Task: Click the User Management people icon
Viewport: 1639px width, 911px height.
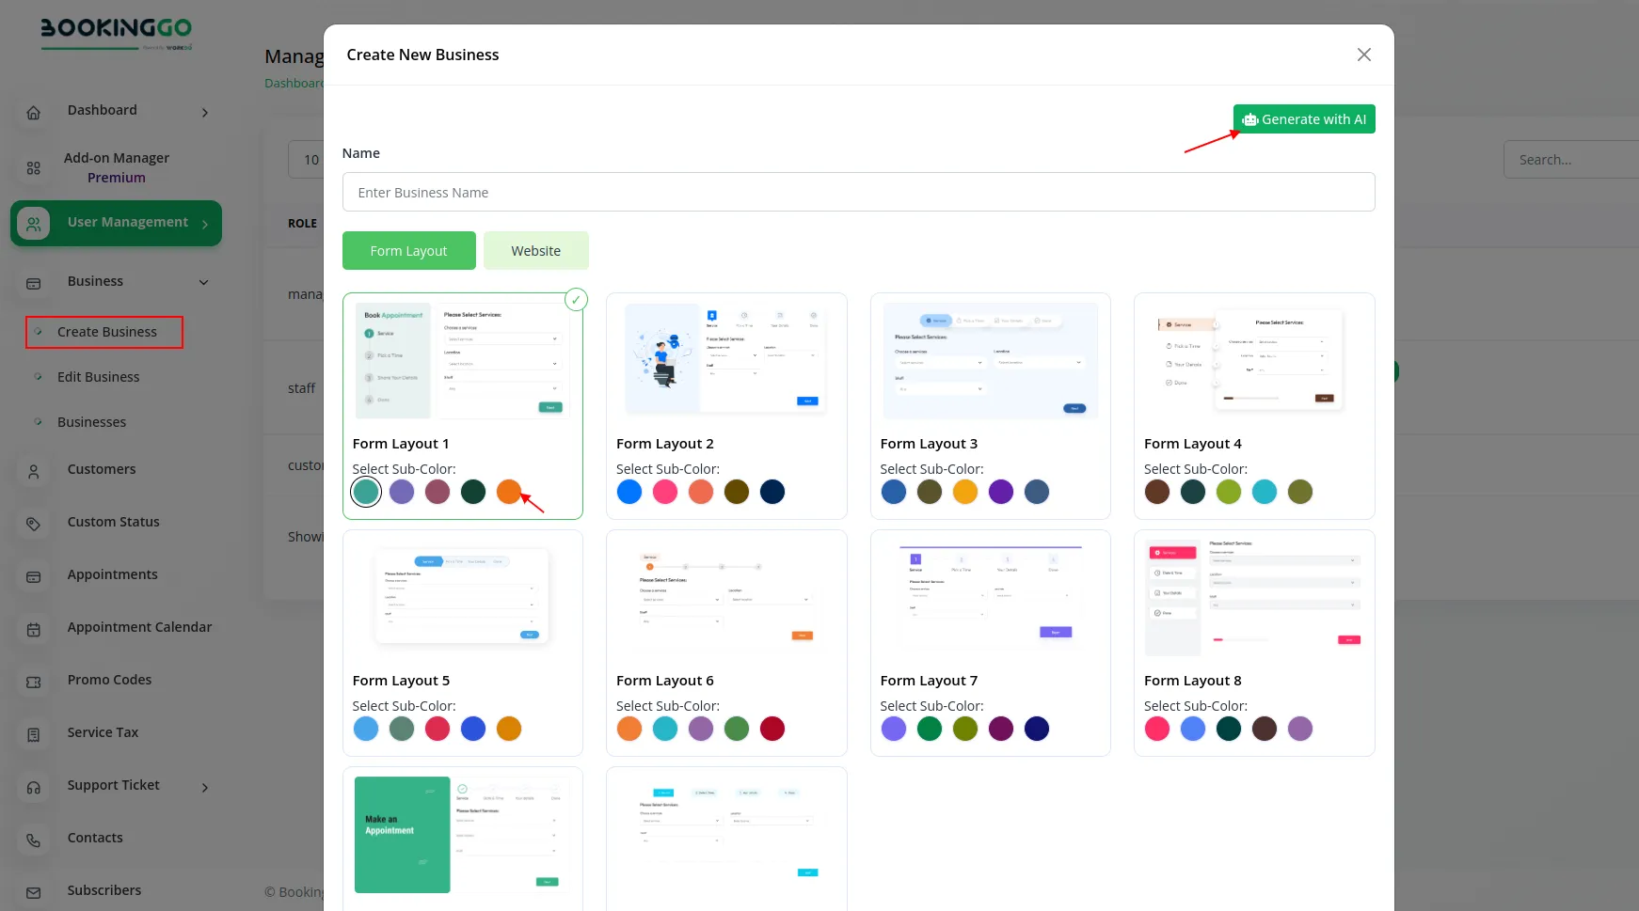Action: tap(33, 224)
